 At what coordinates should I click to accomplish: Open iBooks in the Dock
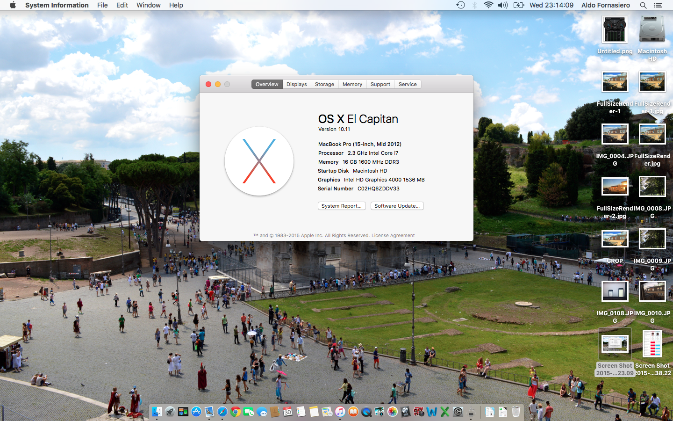(x=353, y=412)
